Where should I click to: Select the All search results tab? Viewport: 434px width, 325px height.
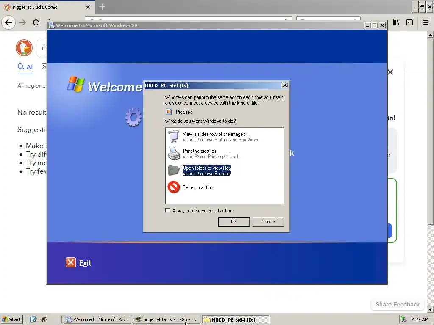25,66
